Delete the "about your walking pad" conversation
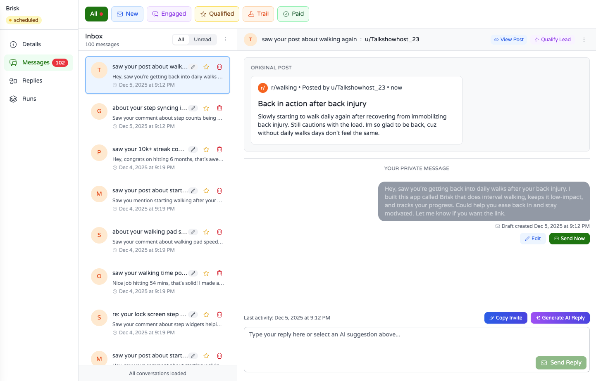 tap(219, 232)
